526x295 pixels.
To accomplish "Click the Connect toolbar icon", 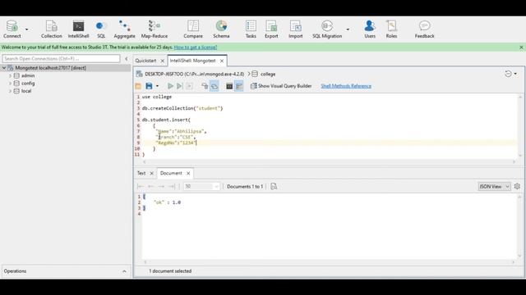I will [12, 29].
